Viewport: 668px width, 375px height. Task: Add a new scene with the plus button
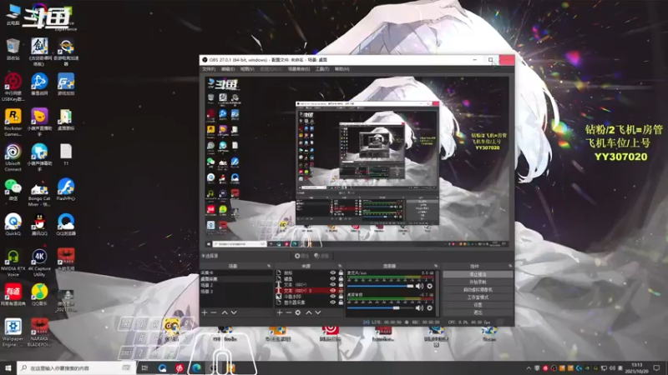[205, 312]
